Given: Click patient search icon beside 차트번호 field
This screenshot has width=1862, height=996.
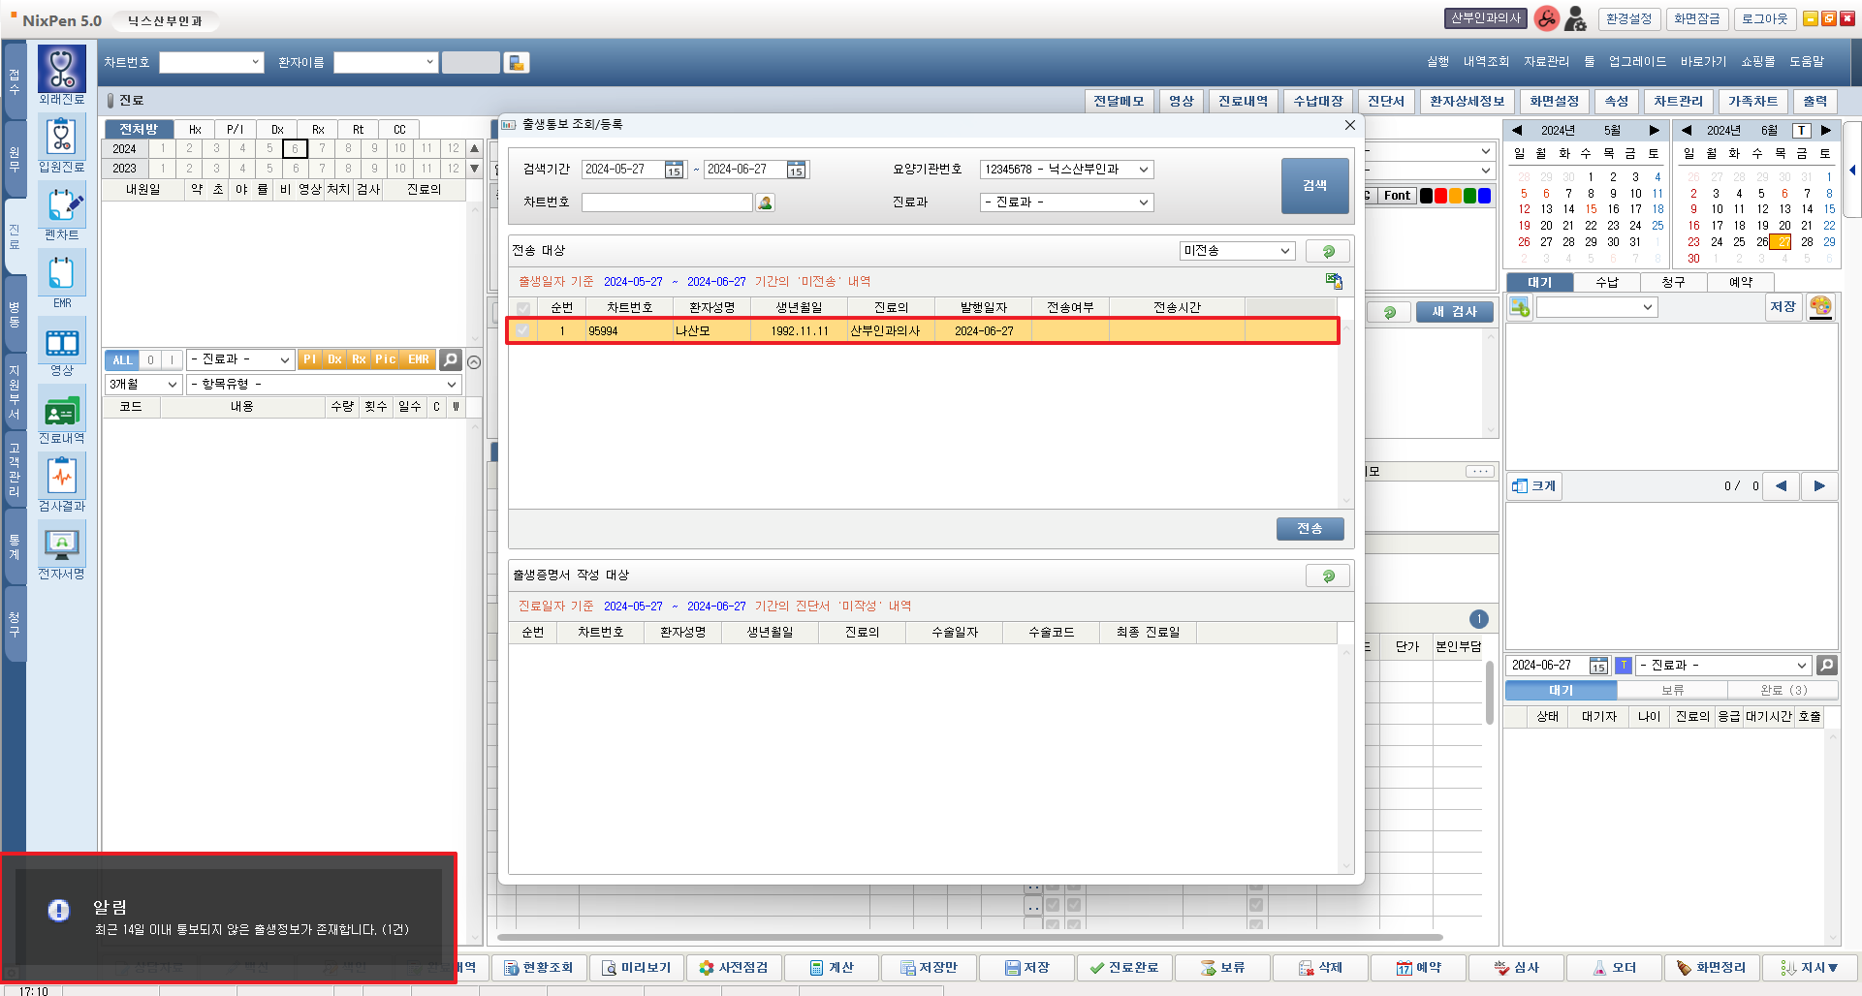Looking at the screenshot, I should click(x=766, y=202).
